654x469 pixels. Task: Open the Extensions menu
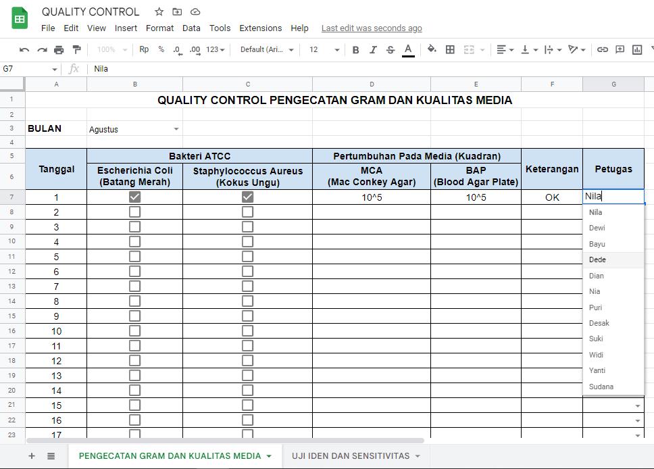(260, 28)
